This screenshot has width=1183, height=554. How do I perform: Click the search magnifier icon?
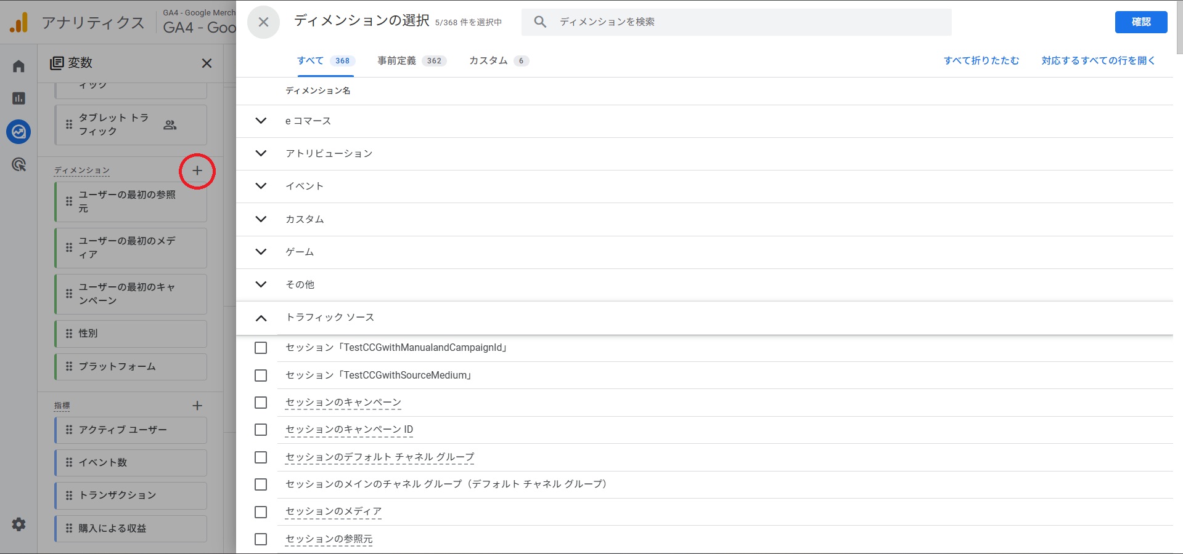(x=540, y=22)
